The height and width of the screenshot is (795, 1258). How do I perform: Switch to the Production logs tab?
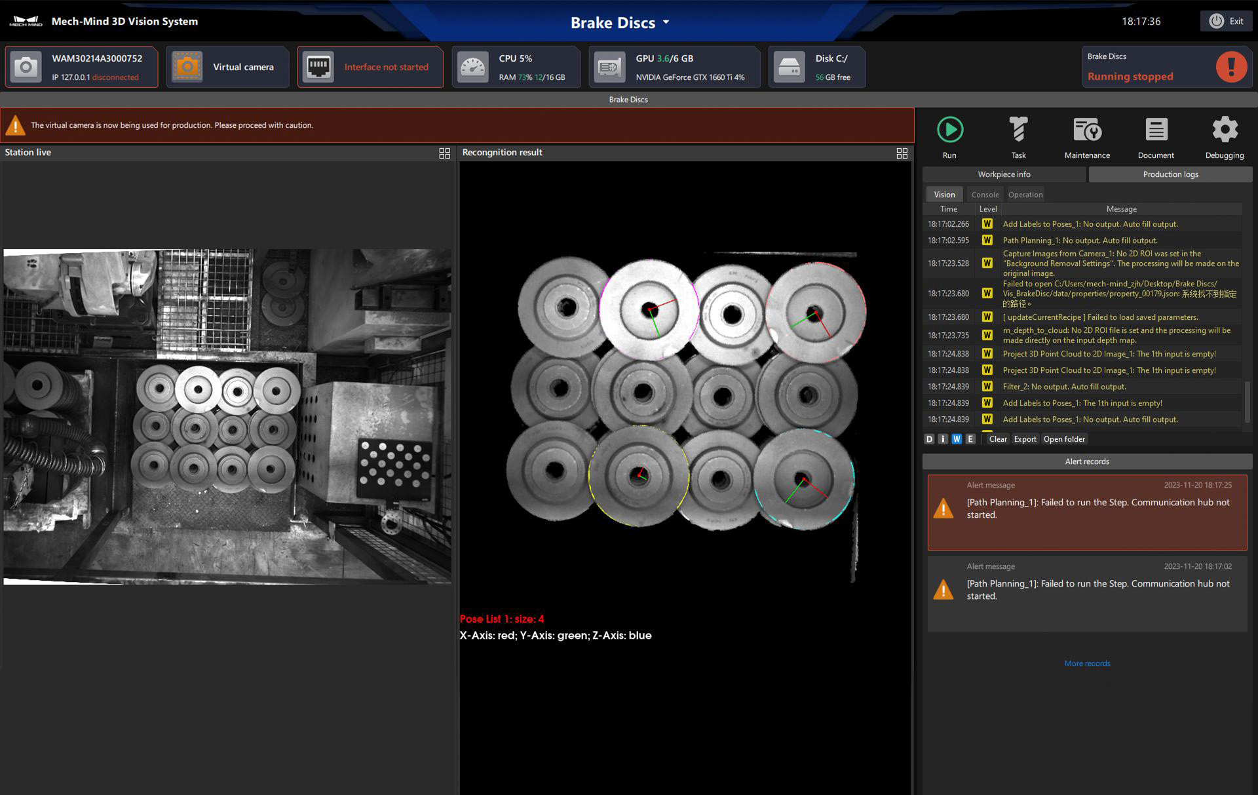point(1170,174)
